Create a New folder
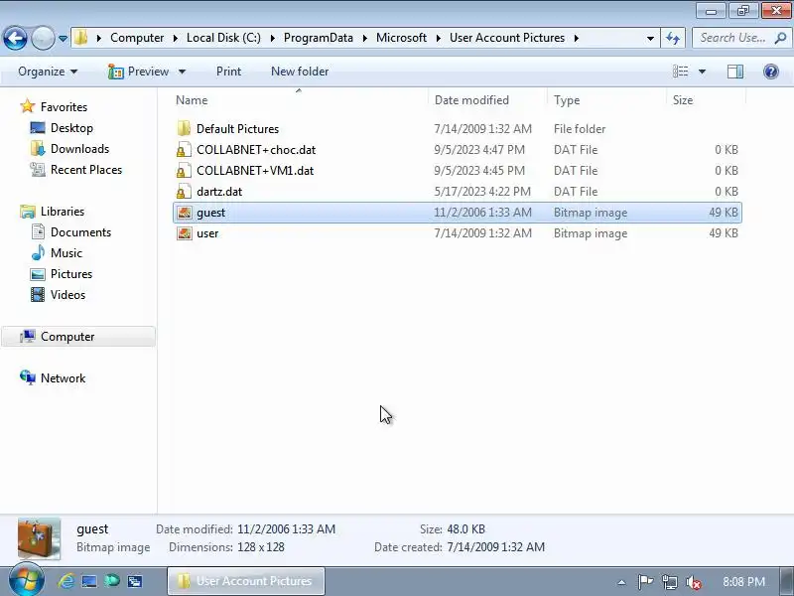Viewport: 794px width, 596px height. (300, 72)
